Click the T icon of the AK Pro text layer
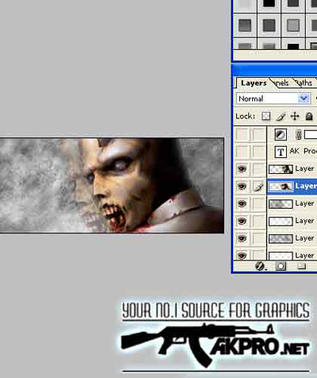The height and width of the screenshot is (378, 317). coord(281,152)
